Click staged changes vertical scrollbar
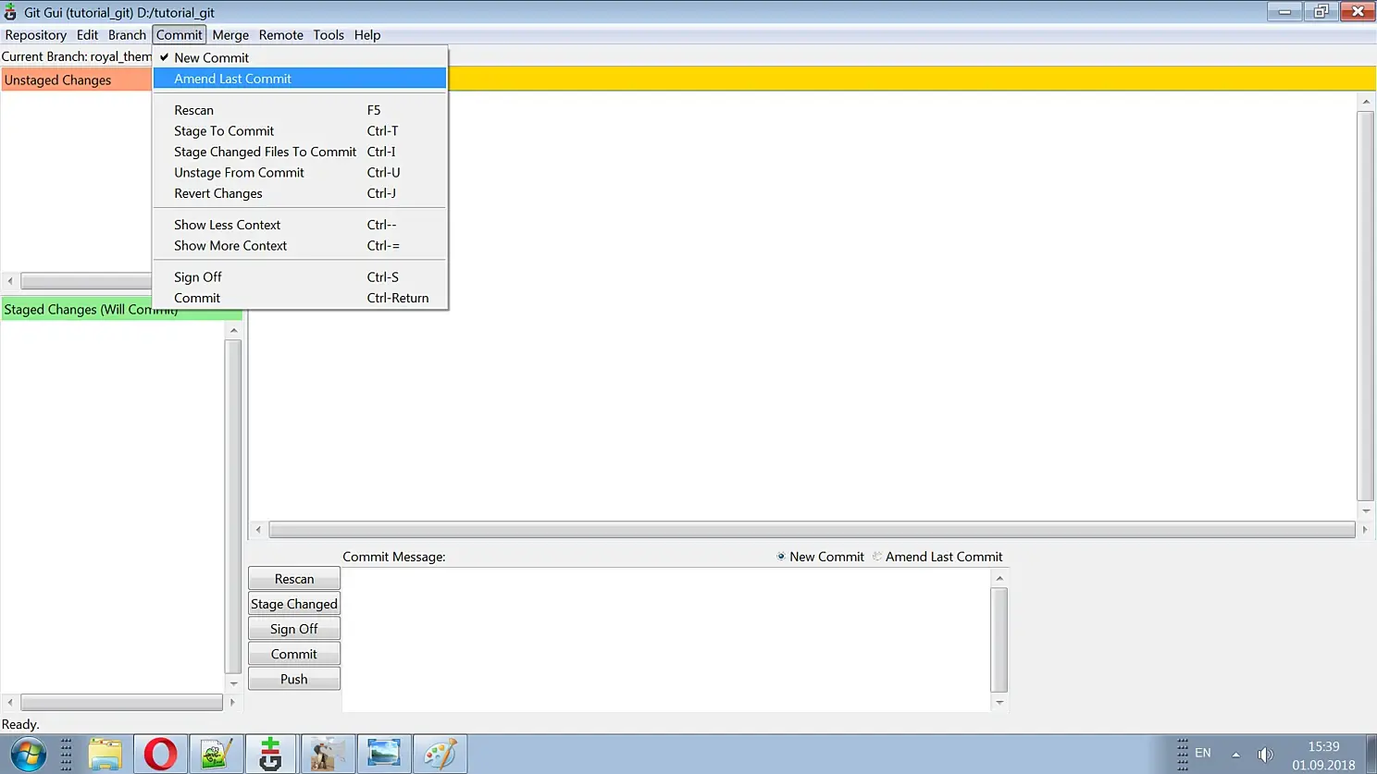 (x=233, y=507)
